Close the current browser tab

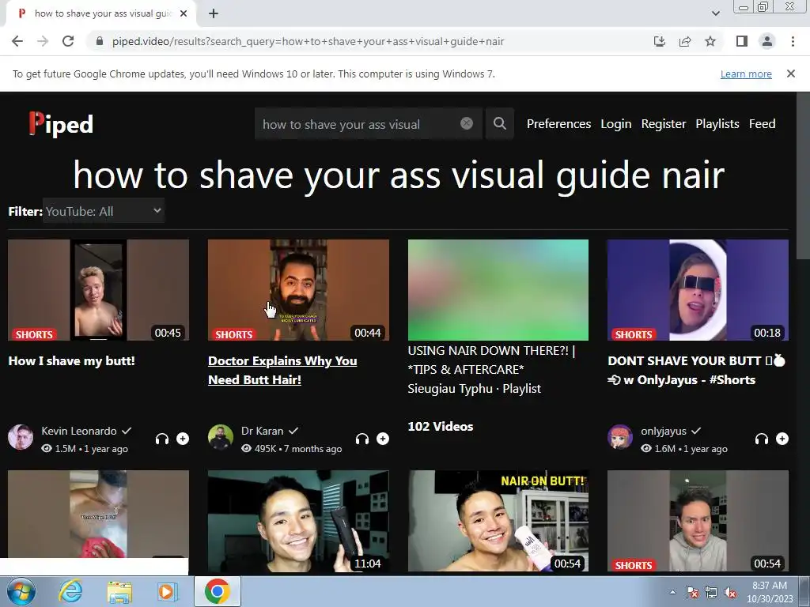tap(184, 13)
